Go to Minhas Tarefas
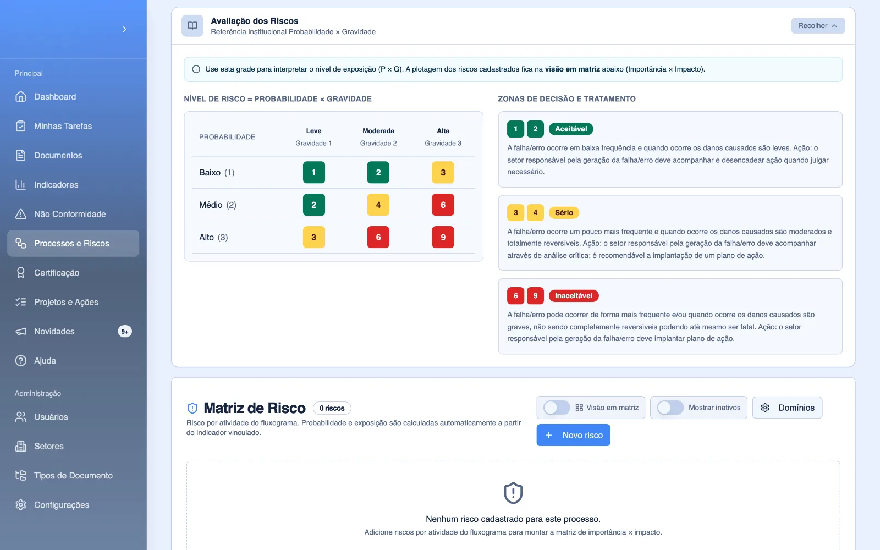The width and height of the screenshot is (880, 550). point(73,126)
